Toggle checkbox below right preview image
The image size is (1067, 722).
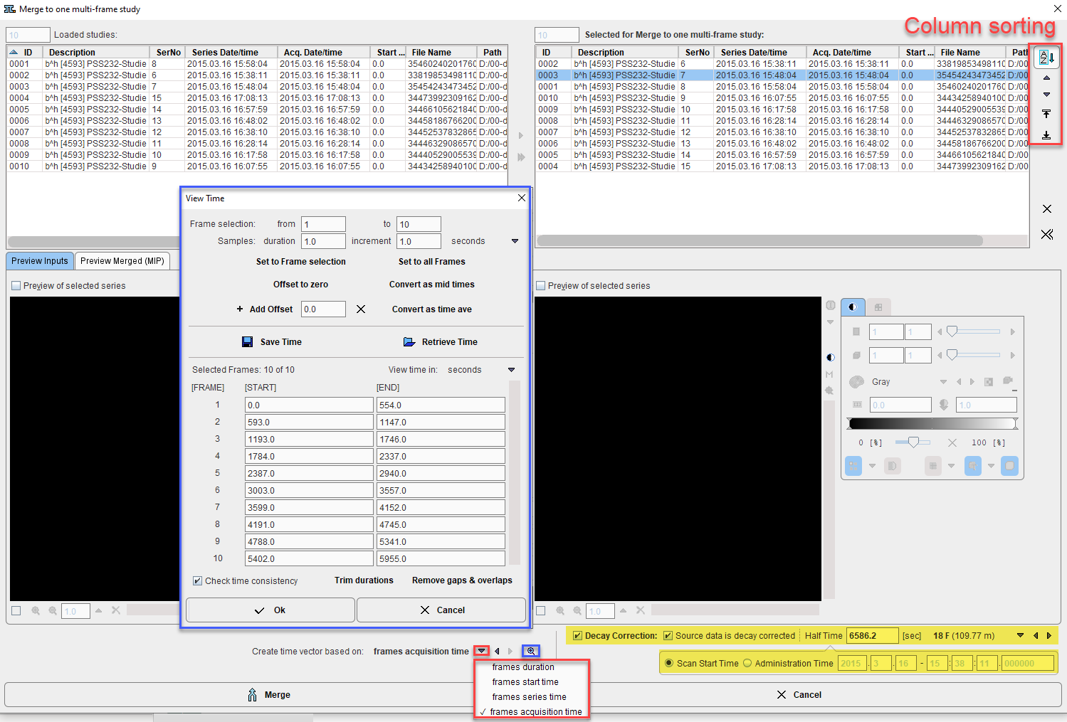541,610
